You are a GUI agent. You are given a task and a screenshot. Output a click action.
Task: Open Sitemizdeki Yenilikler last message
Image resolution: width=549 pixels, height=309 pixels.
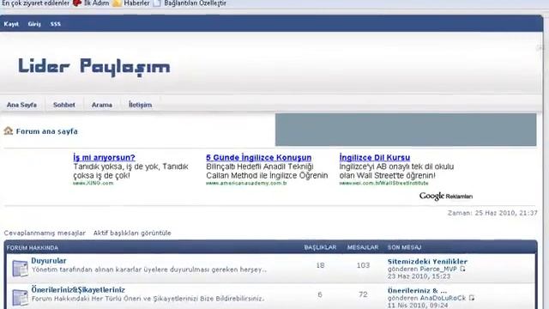click(427, 261)
